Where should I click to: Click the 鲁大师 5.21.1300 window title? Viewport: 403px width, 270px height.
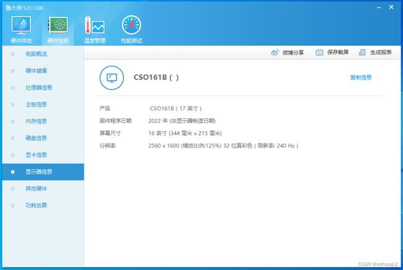(25, 8)
